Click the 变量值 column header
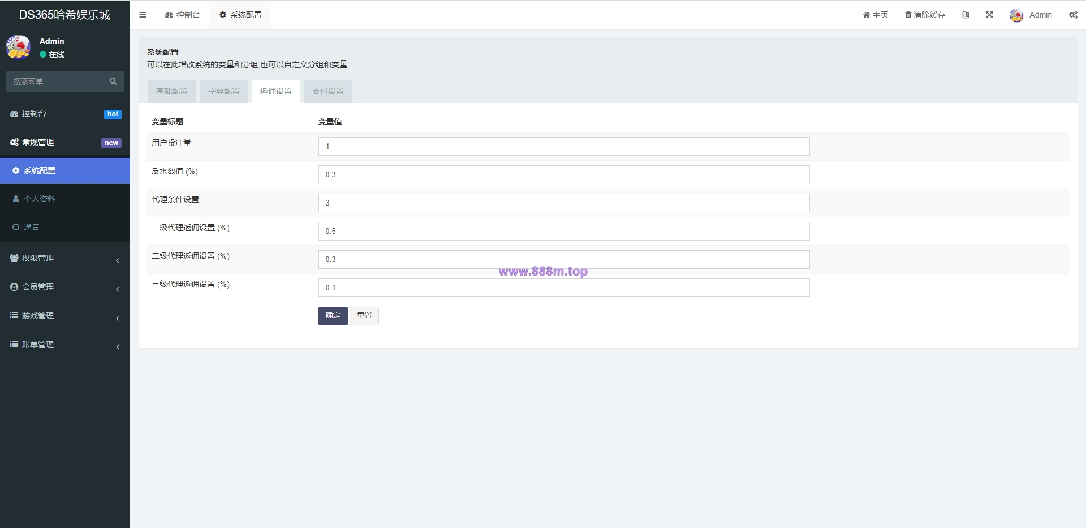 [x=330, y=121]
